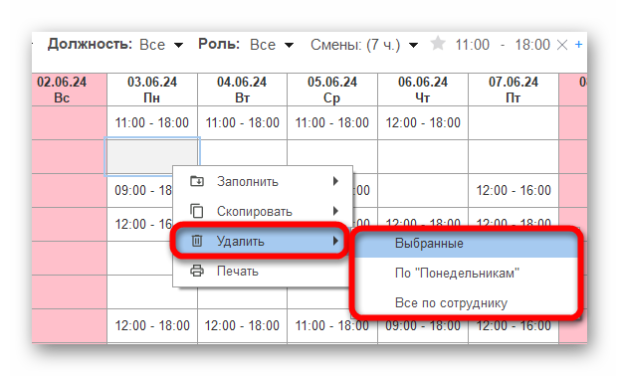Viewport: 619px width, 376px height.
Task: Select Все по сотруднику in the submenu
Action: click(x=466, y=302)
